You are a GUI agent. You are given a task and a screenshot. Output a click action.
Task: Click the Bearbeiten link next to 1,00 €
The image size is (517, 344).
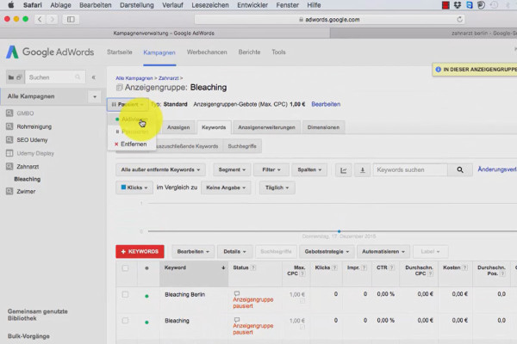click(326, 104)
